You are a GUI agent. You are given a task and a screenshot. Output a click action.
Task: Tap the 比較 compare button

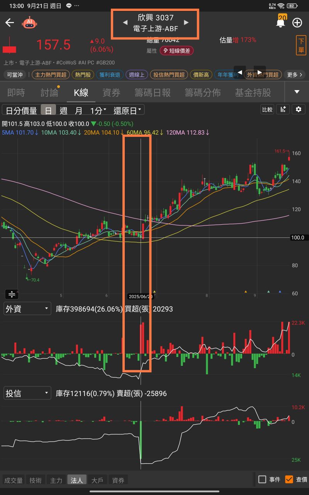pos(267,109)
